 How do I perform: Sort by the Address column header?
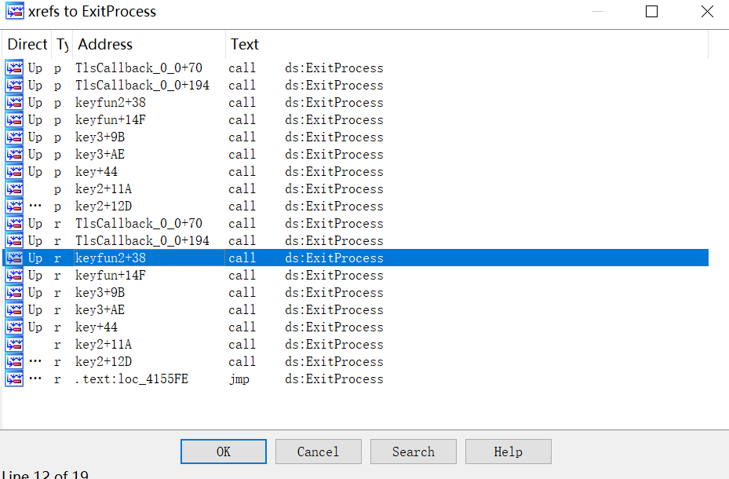tap(149, 44)
